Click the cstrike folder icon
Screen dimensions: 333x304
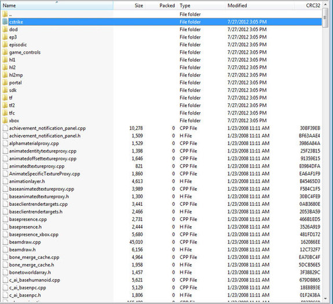pyautogui.click(x=5, y=21)
